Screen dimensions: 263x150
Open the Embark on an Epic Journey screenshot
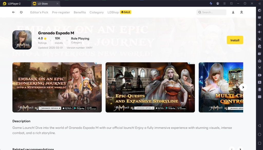57,87
